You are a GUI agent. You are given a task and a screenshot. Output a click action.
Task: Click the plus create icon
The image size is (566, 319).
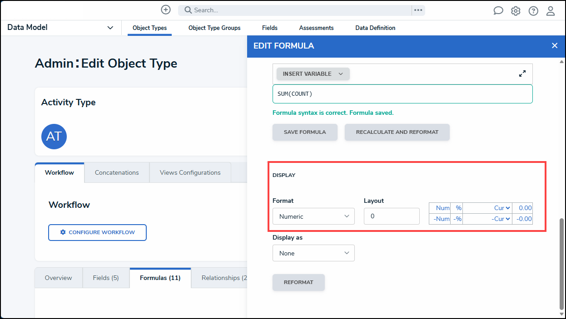[x=166, y=10]
